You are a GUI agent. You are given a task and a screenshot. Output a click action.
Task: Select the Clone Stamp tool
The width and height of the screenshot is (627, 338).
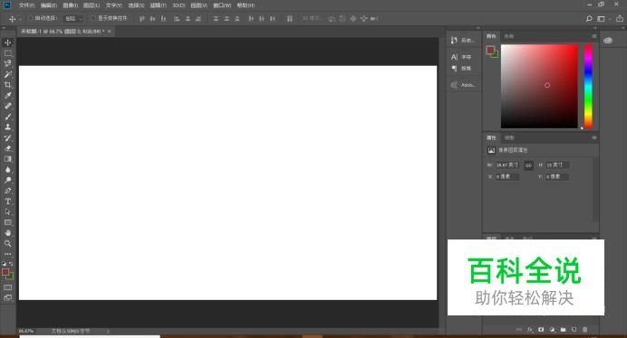(x=7, y=127)
